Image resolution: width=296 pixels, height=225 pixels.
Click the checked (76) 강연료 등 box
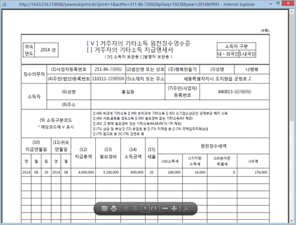(120, 134)
